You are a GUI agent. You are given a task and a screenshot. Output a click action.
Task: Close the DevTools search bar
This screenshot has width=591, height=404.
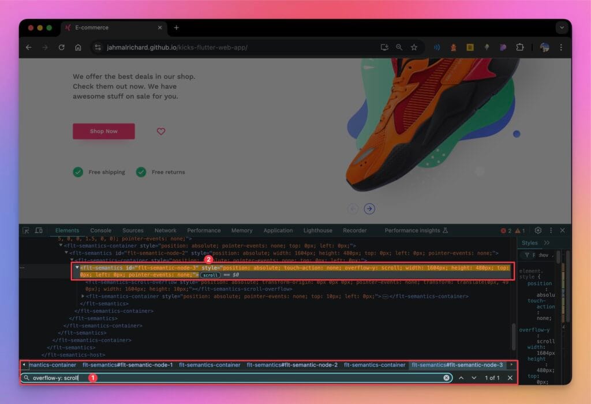[510, 377]
